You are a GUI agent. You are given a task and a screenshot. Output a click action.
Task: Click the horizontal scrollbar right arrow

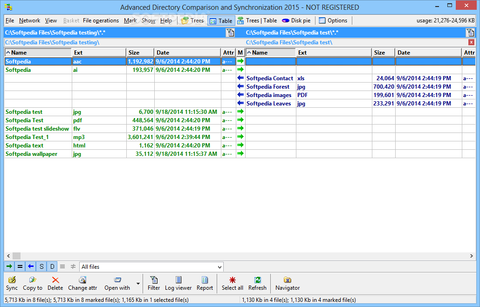[472, 256]
